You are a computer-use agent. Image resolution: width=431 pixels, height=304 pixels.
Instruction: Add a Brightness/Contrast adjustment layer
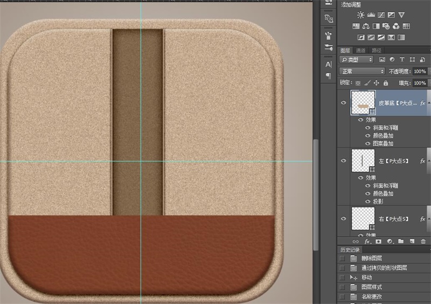click(360, 15)
